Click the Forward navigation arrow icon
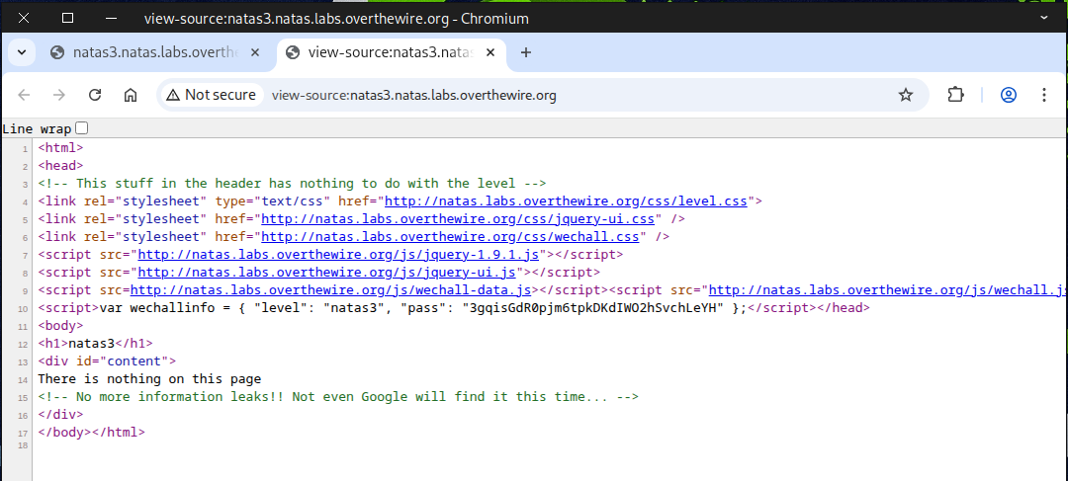 tap(59, 95)
